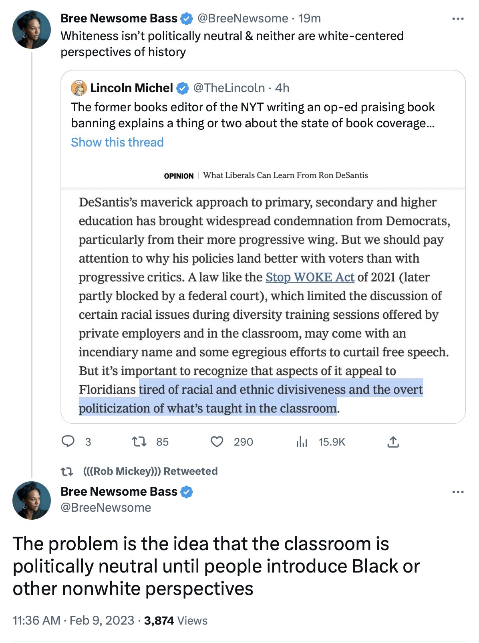Image resolution: width=479 pixels, height=643 pixels.
Task: Click the small retweeted arrows icon
Action: tap(67, 471)
